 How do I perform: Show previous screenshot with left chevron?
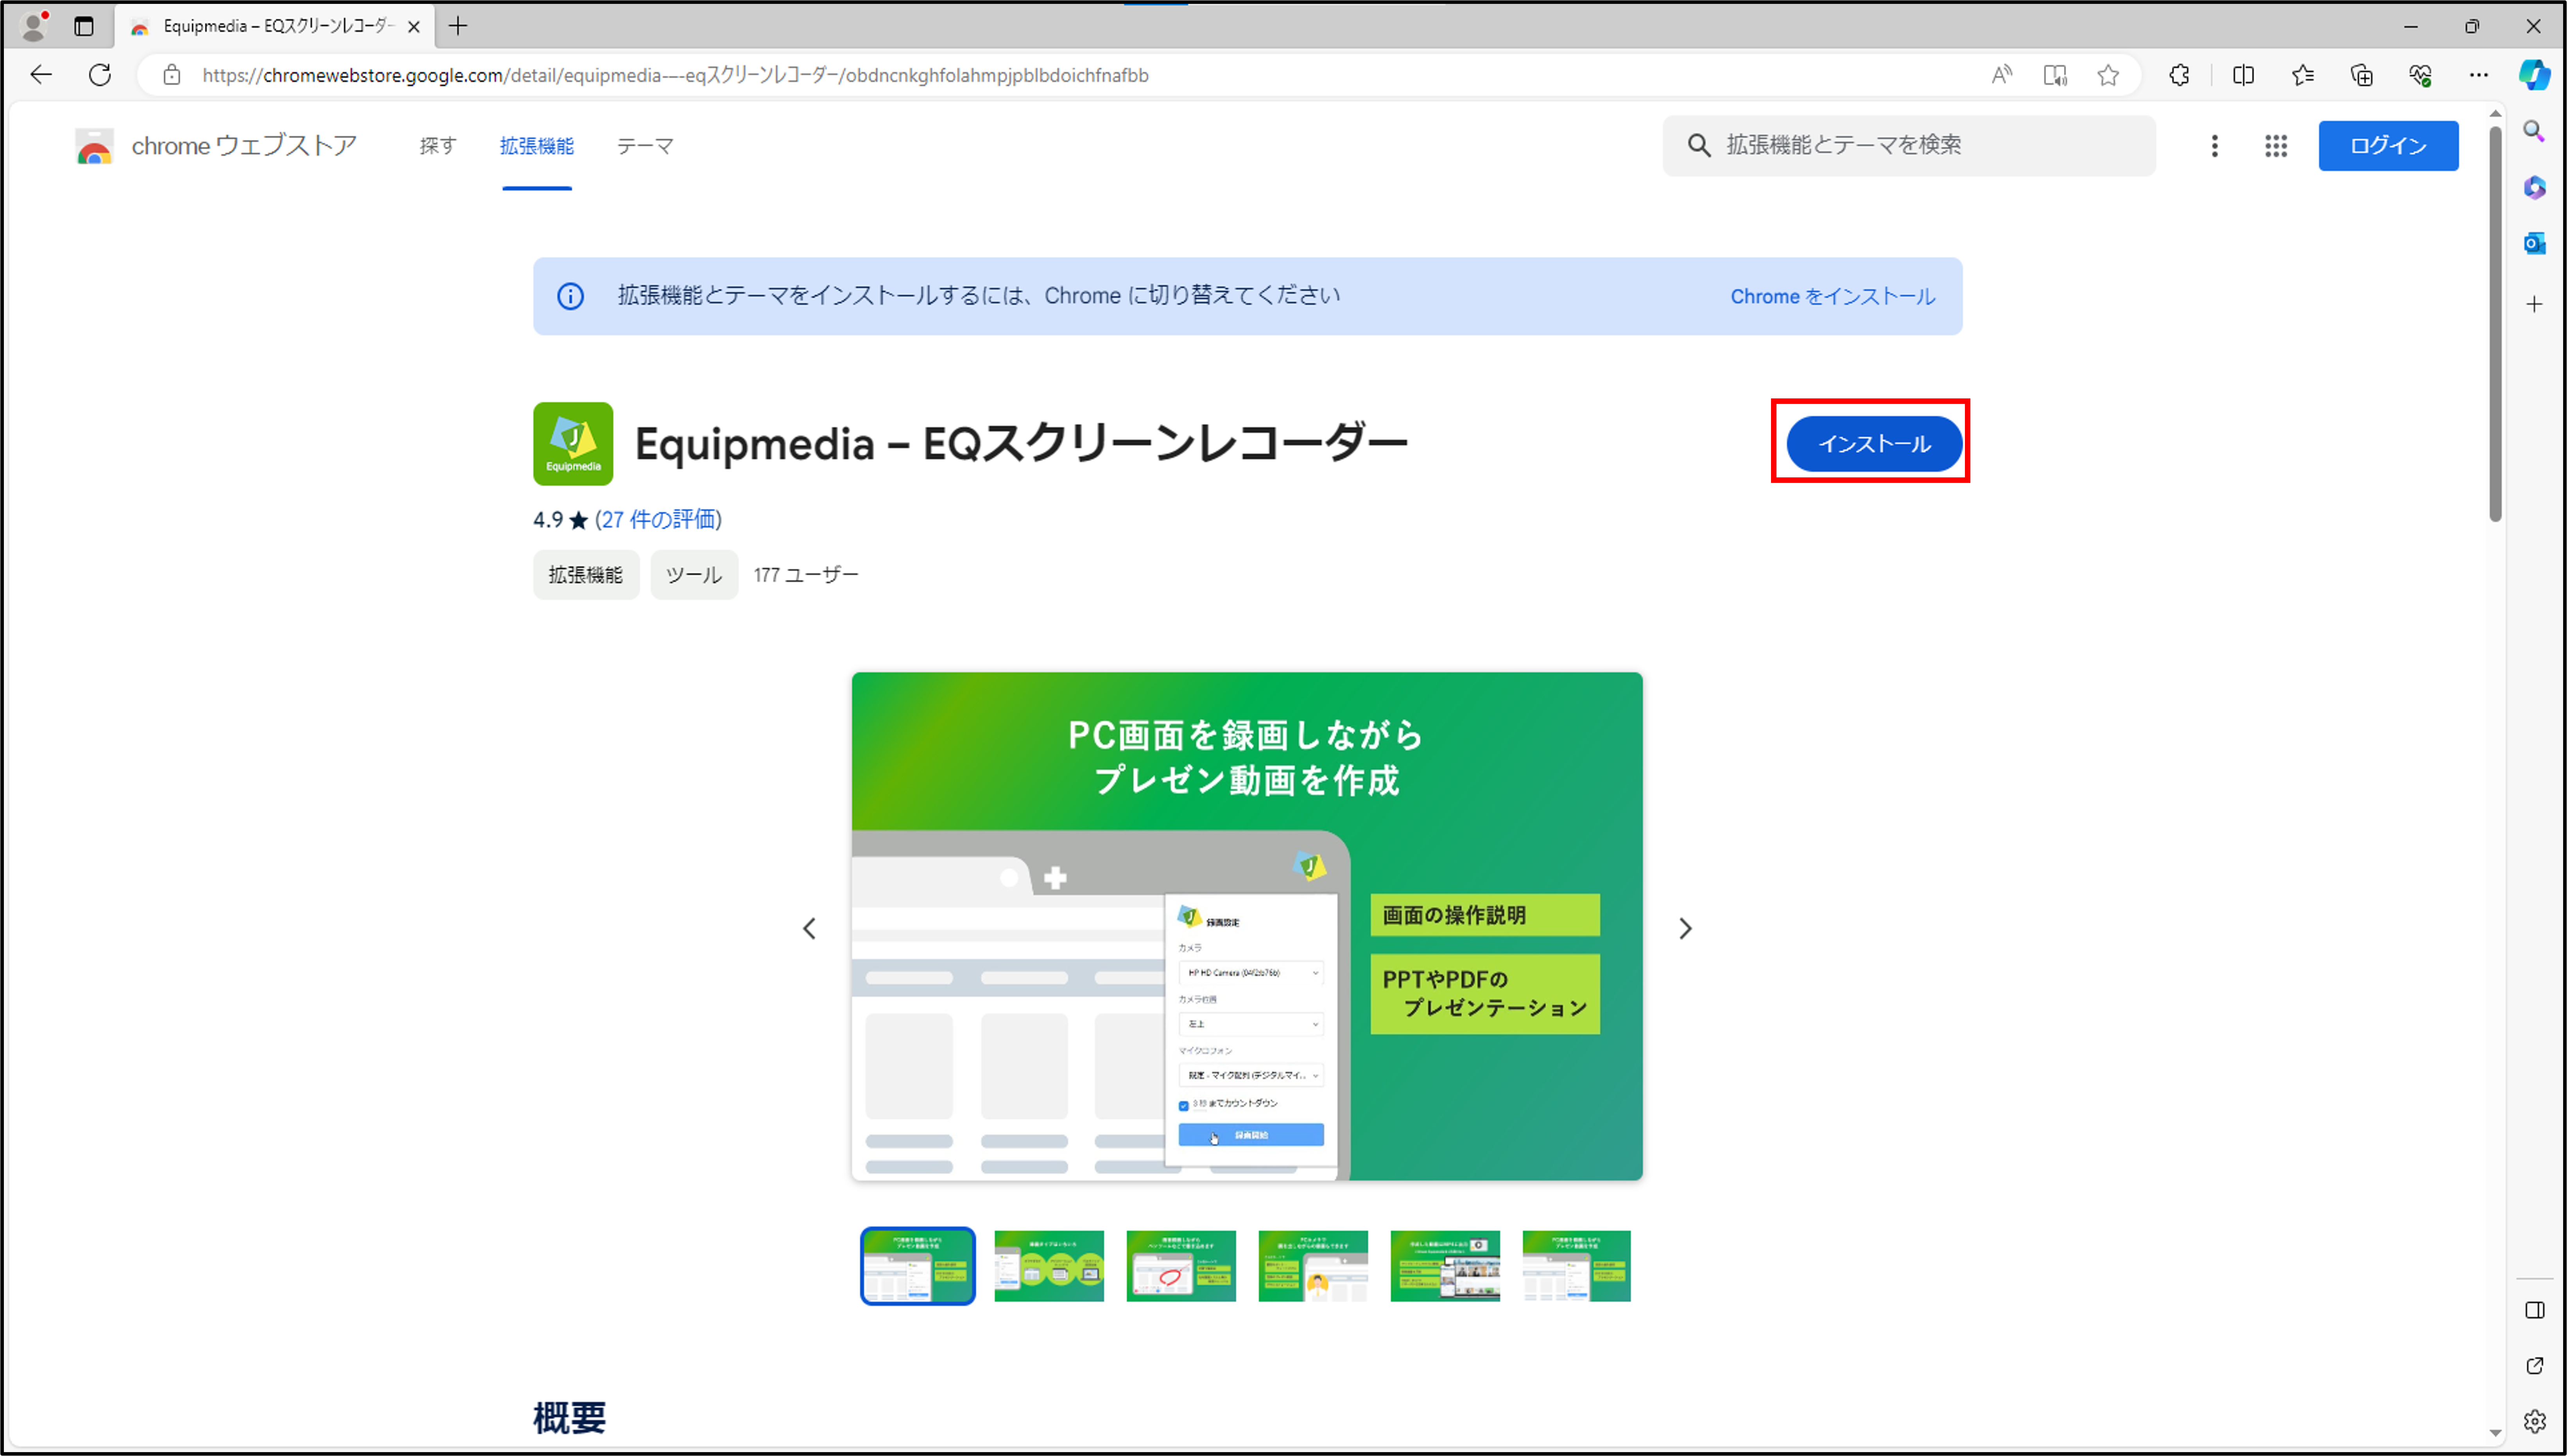point(810,929)
